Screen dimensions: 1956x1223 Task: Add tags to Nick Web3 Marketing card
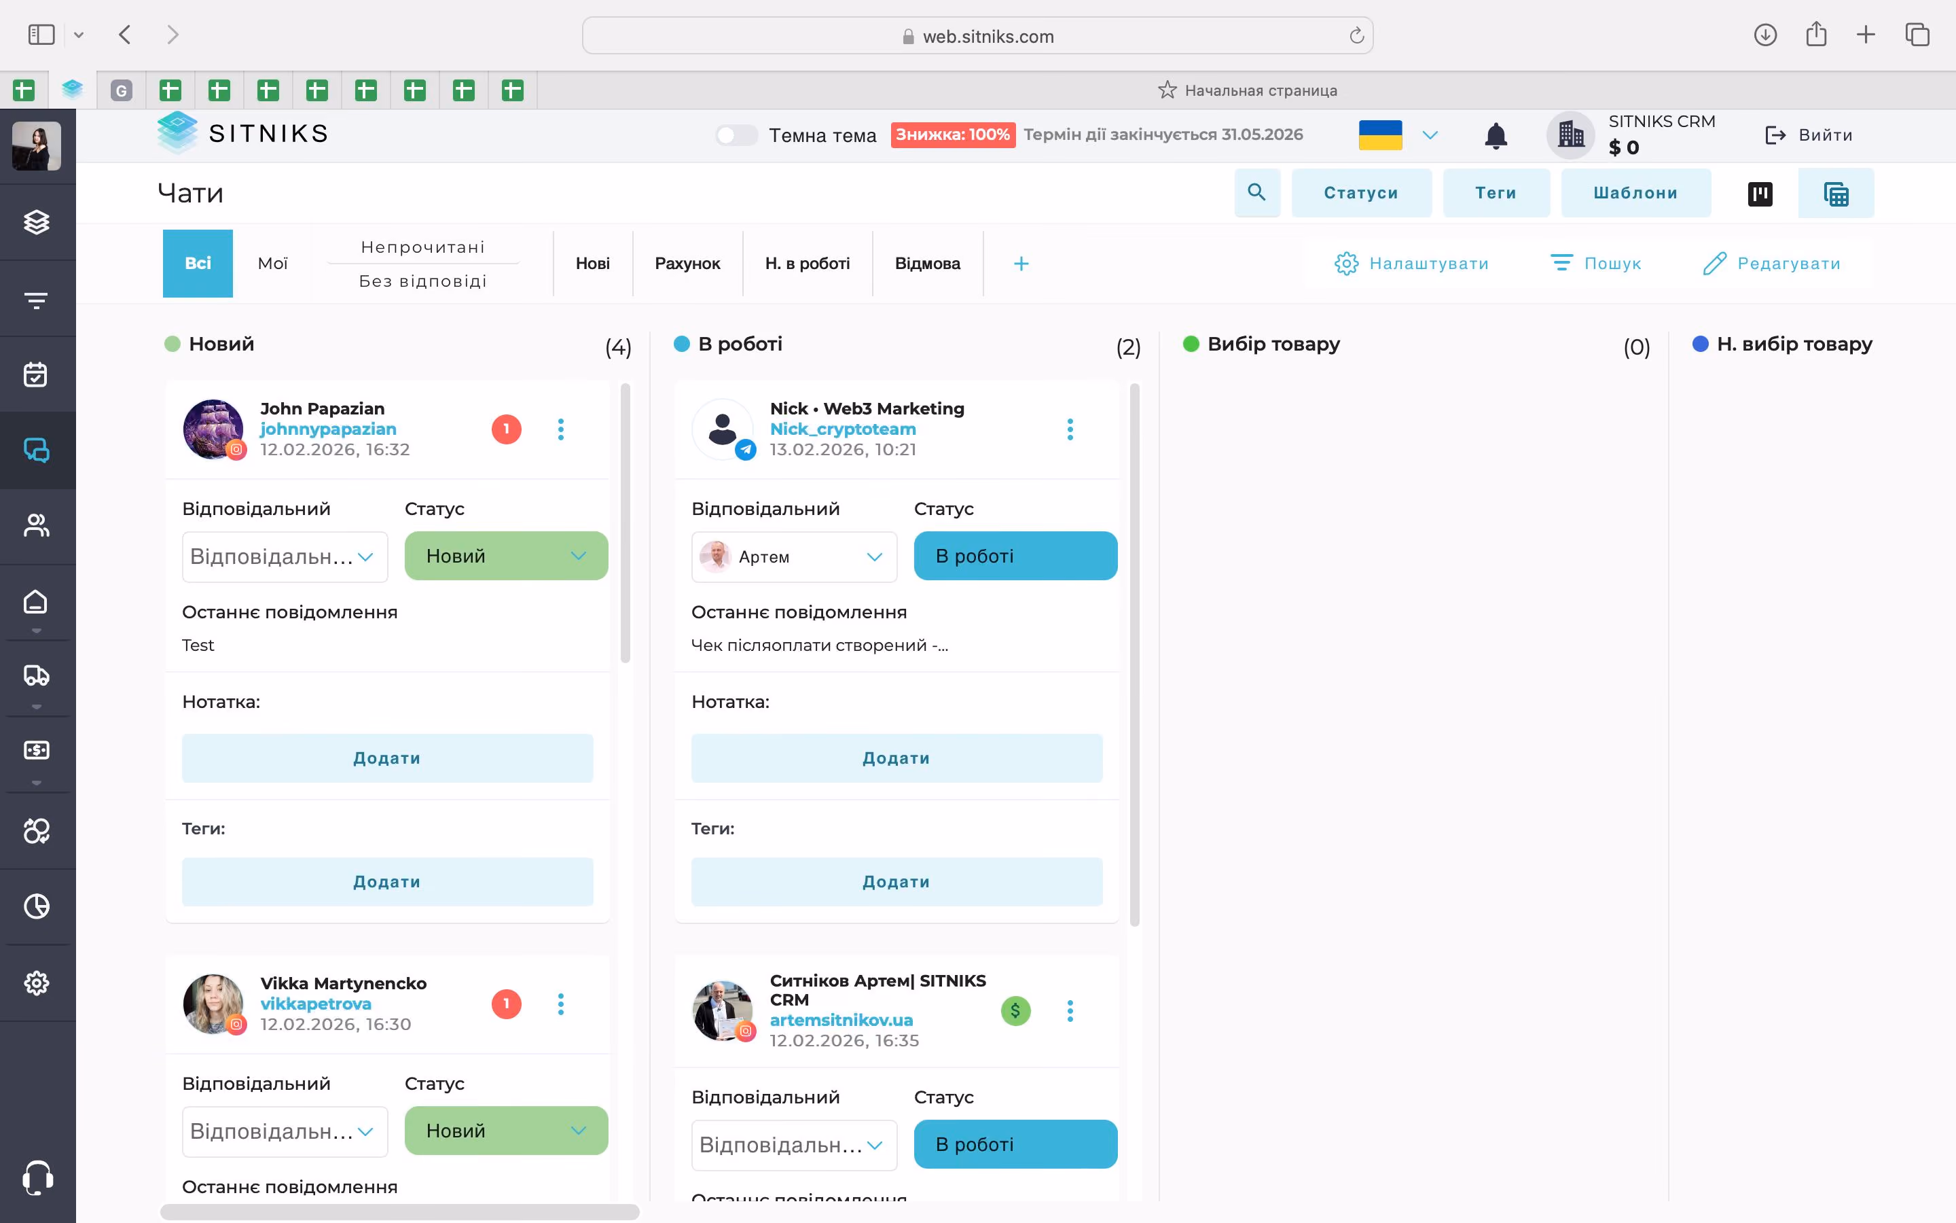coord(896,882)
